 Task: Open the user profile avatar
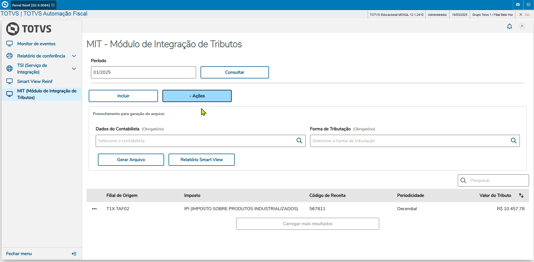pyautogui.click(x=522, y=26)
